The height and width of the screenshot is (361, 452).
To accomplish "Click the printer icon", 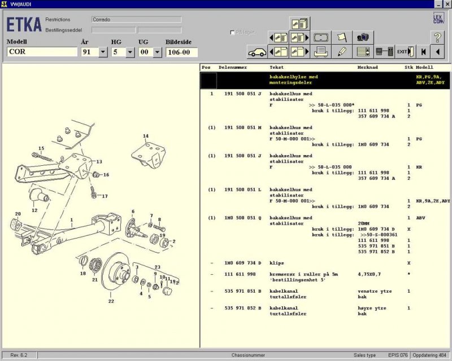I will pos(321,52).
